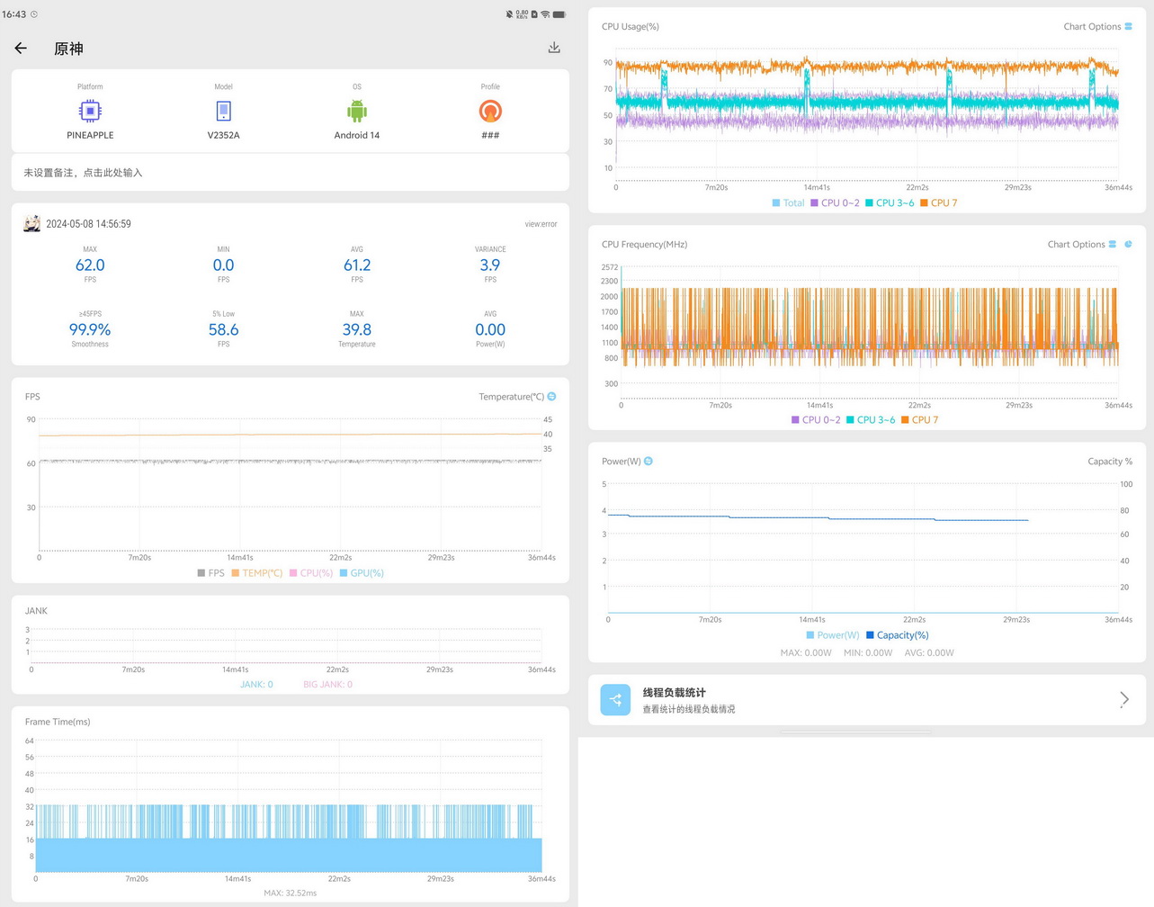The height and width of the screenshot is (907, 1154).
Task: Click the V2352A device model icon
Action: click(223, 111)
